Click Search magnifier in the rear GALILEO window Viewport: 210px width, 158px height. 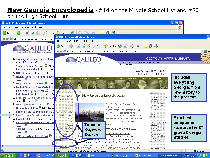click(x=45, y=33)
